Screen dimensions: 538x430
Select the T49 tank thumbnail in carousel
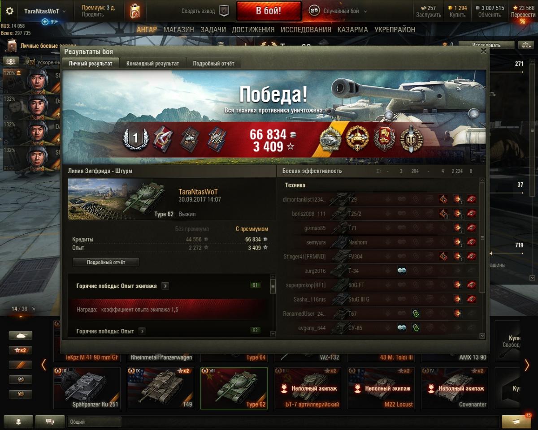click(x=161, y=388)
